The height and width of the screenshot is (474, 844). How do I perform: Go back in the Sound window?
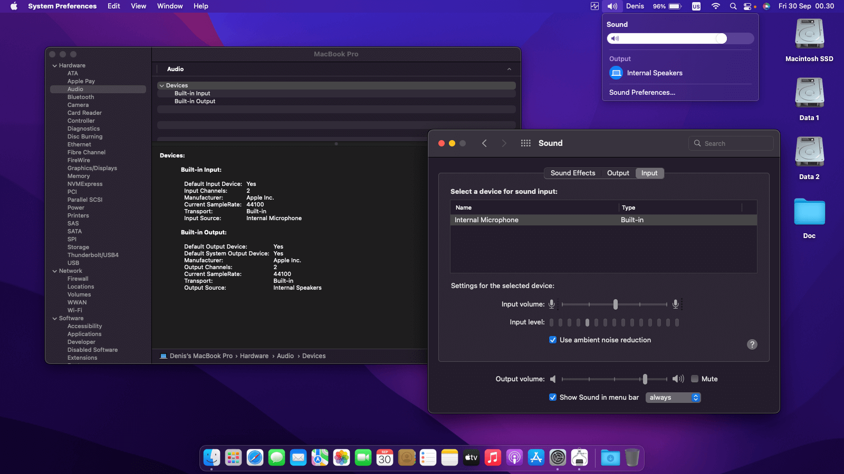pyautogui.click(x=484, y=143)
